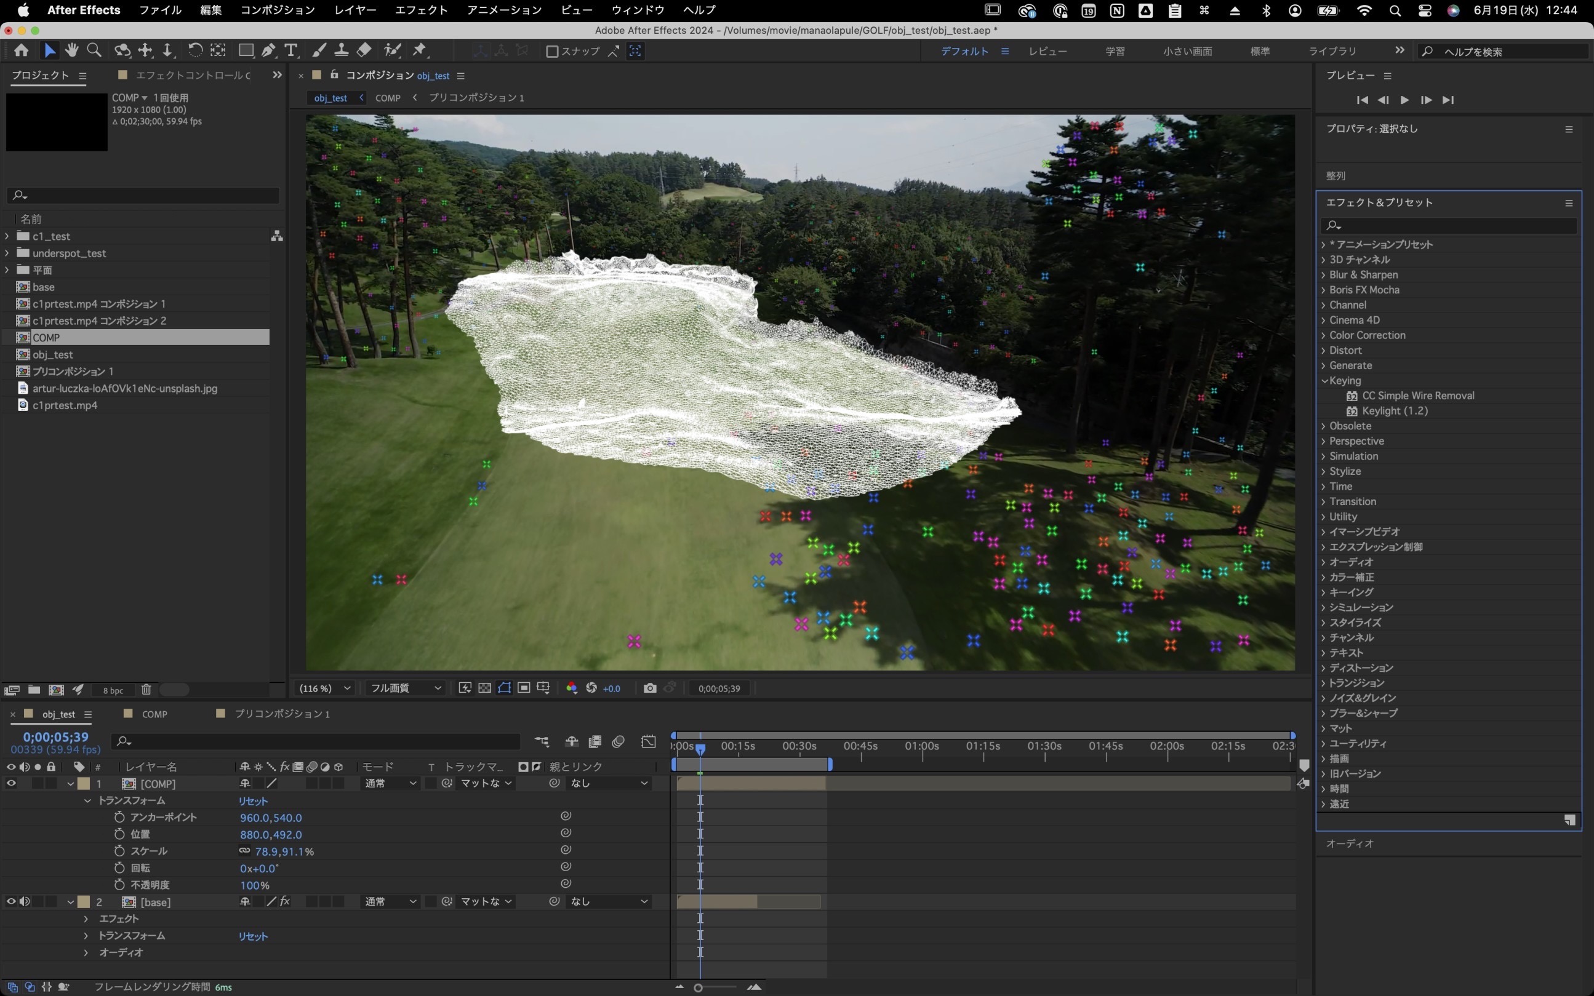
Task: Choose the Zoom magnifier tool
Action: pyautogui.click(x=94, y=50)
